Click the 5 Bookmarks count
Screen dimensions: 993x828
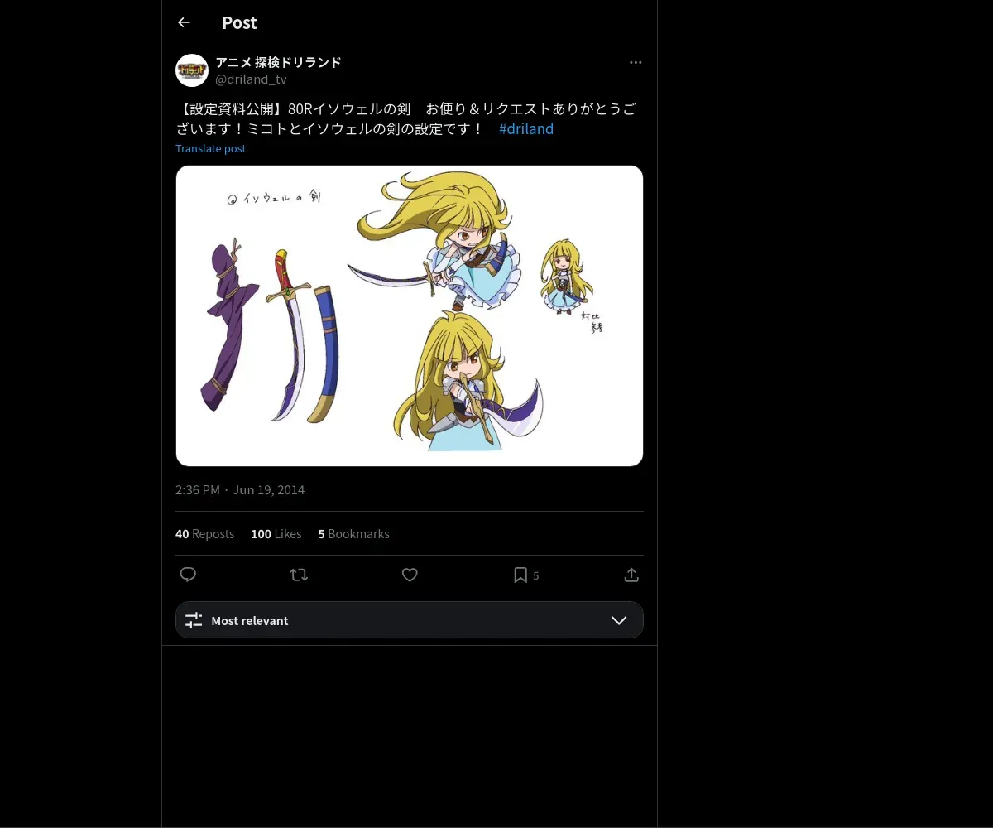tap(353, 534)
